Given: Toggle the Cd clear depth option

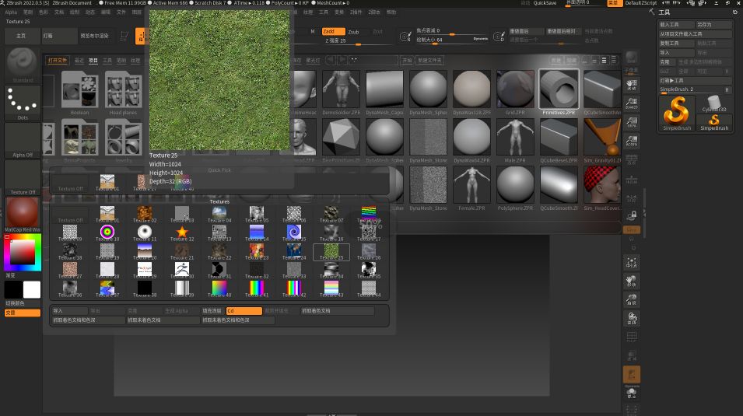Looking at the screenshot, I should click(x=244, y=311).
